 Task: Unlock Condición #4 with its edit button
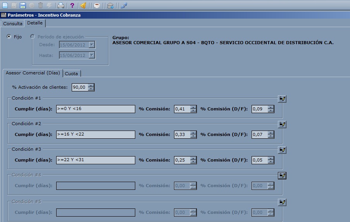click(282, 176)
